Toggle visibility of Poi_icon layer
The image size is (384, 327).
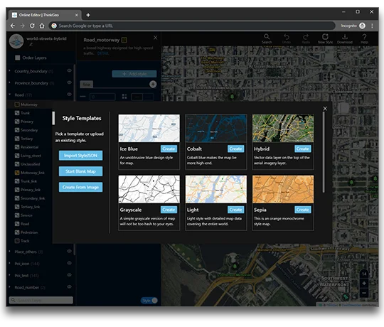pyautogui.click(x=69, y=263)
